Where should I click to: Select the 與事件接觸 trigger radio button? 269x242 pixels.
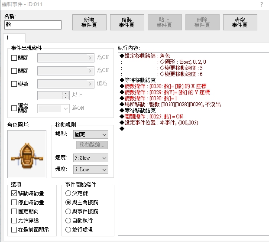tap(68, 212)
